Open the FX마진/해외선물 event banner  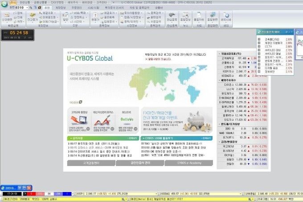tap(176, 120)
